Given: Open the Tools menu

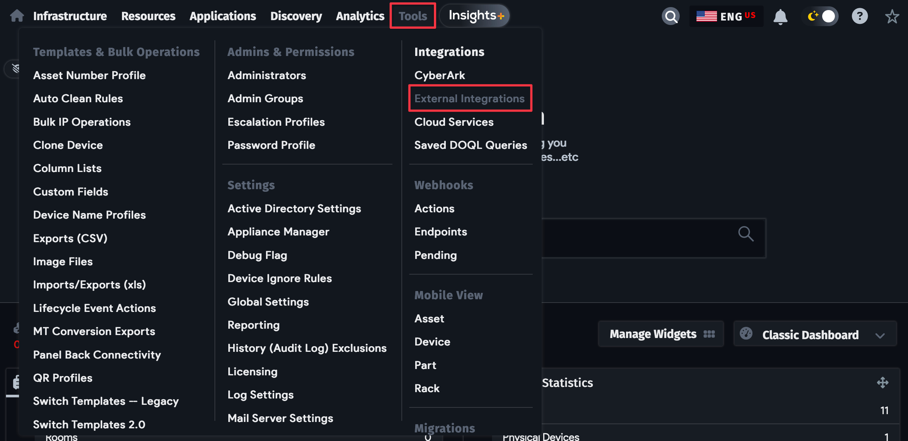Looking at the screenshot, I should [x=413, y=16].
